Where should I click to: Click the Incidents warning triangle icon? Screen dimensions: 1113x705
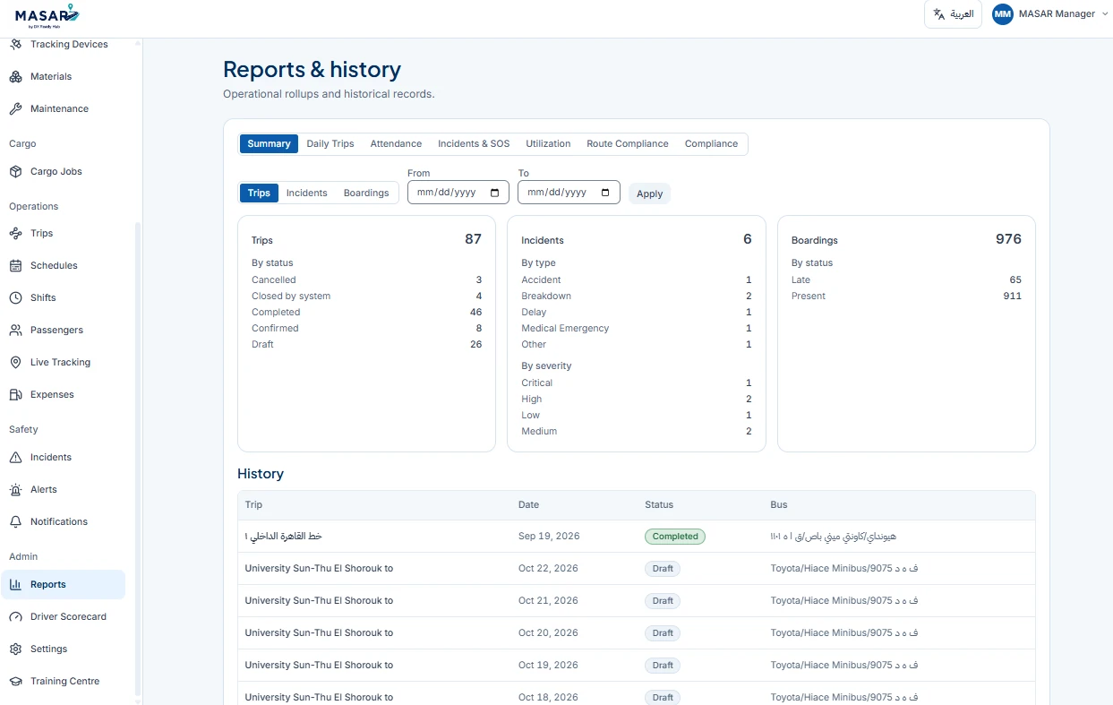[x=15, y=457]
